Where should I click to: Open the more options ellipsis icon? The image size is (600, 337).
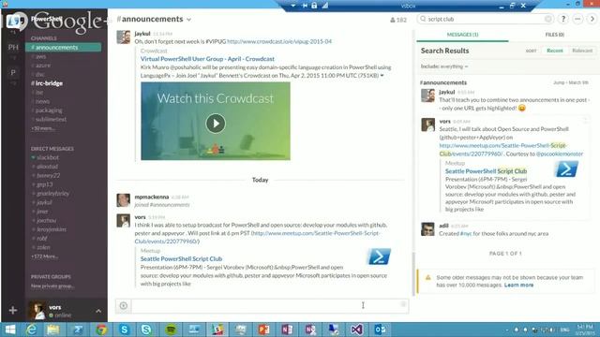[x=577, y=19]
